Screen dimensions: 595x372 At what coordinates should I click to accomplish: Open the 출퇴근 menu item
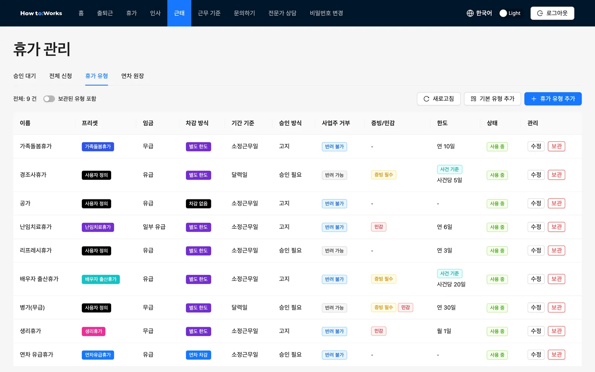tap(105, 13)
